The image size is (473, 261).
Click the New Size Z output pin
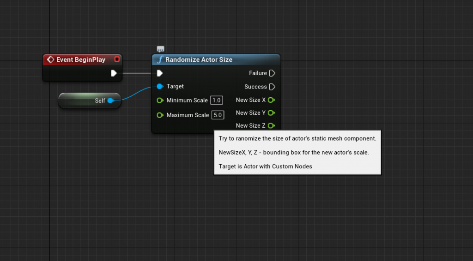(271, 125)
